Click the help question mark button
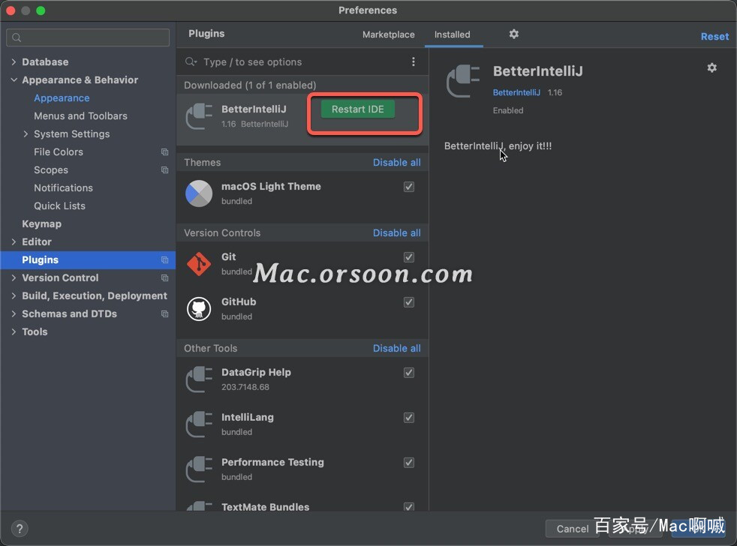Image resolution: width=737 pixels, height=546 pixels. coord(20,528)
